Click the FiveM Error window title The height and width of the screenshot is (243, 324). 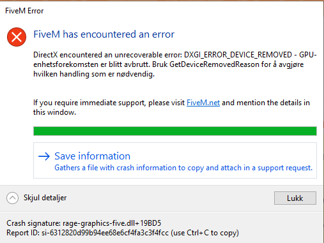pyautogui.click(x=24, y=11)
